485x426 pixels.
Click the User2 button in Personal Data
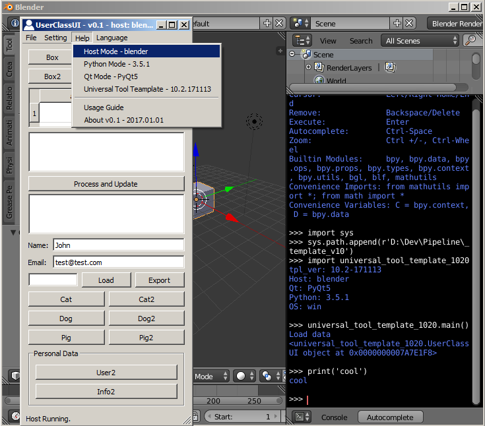106,373
